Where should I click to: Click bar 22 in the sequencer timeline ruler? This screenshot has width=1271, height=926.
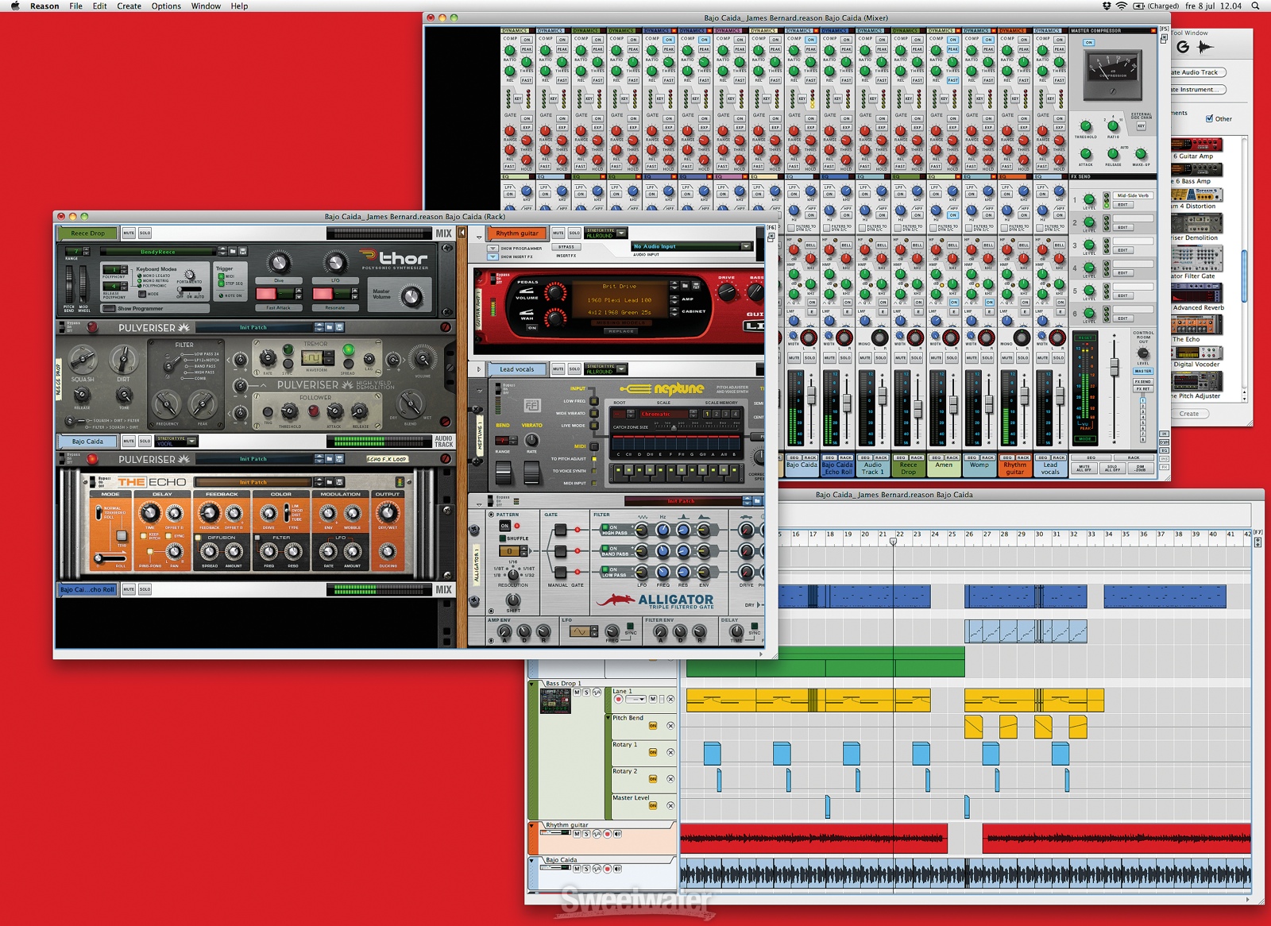coord(900,534)
